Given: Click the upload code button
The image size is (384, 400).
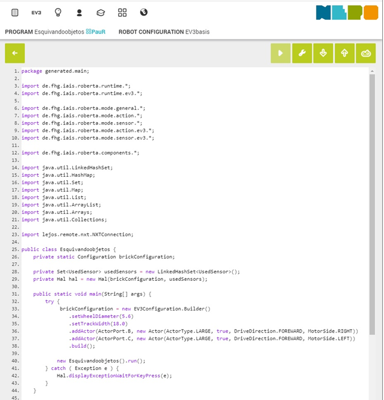Looking at the screenshot, I should tap(344, 53).
